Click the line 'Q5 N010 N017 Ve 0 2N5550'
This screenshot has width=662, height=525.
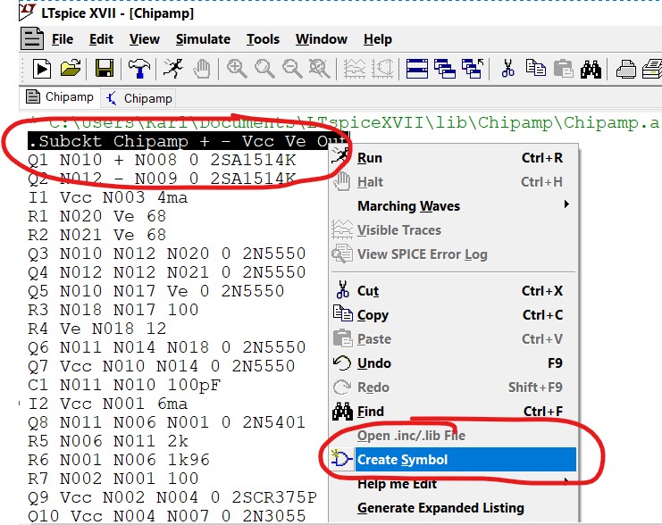[x=155, y=291]
